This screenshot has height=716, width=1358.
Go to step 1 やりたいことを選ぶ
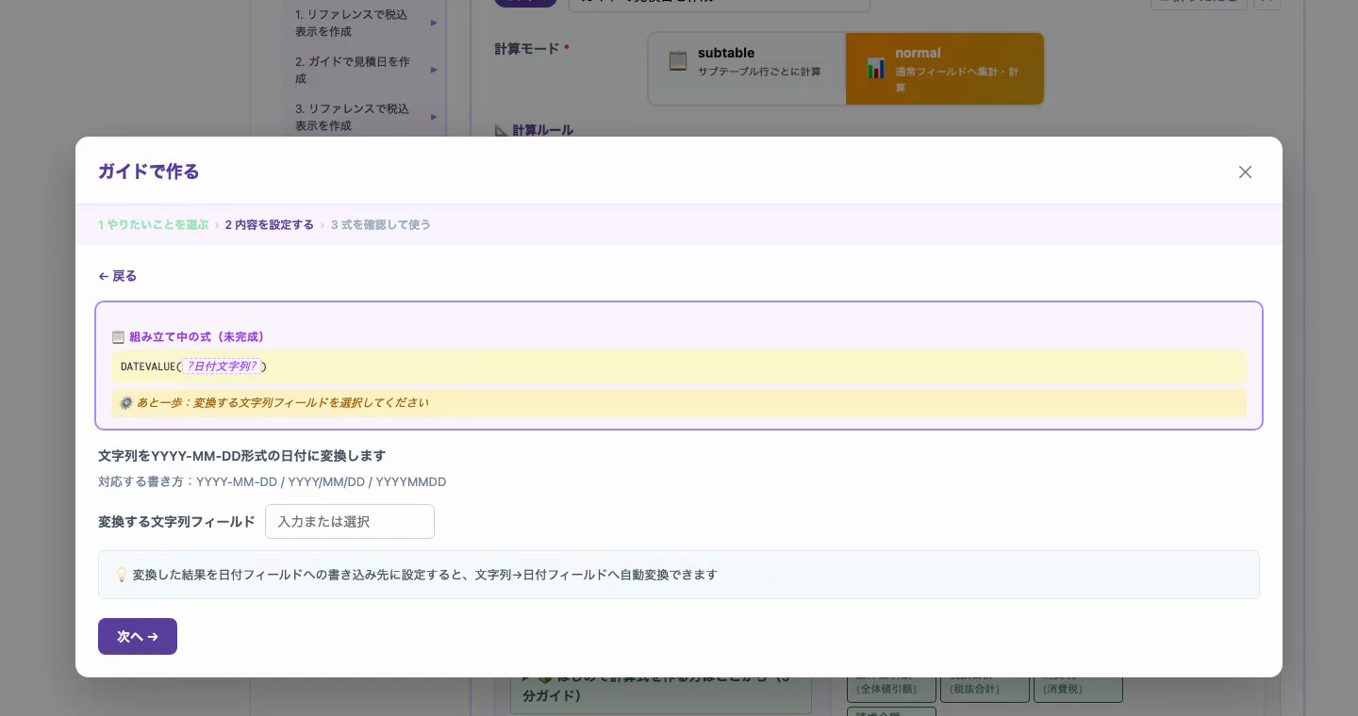tap(153, 224)
